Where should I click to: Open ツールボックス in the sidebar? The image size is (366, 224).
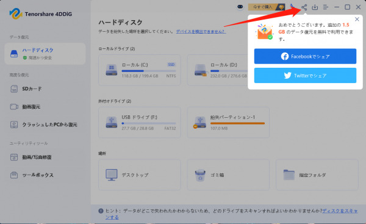[x=45, y=175]
